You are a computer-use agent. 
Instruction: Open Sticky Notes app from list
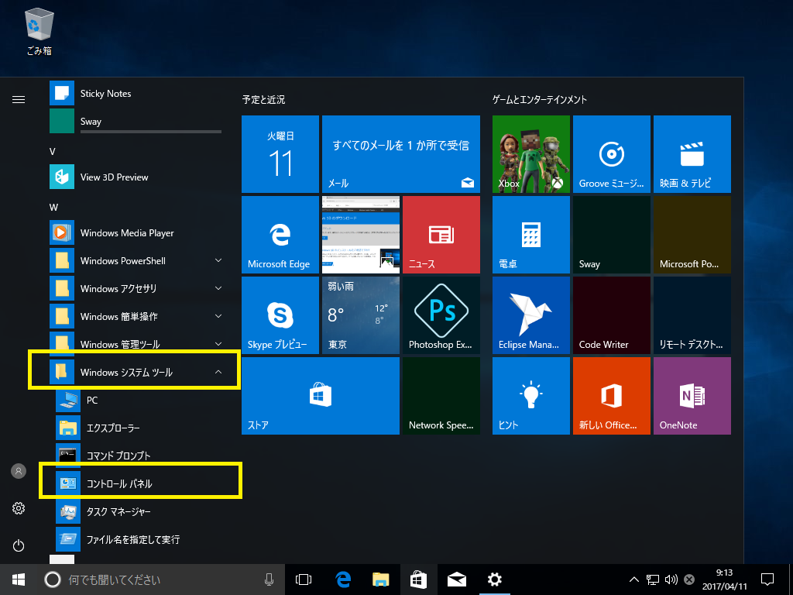coord(136,94)
